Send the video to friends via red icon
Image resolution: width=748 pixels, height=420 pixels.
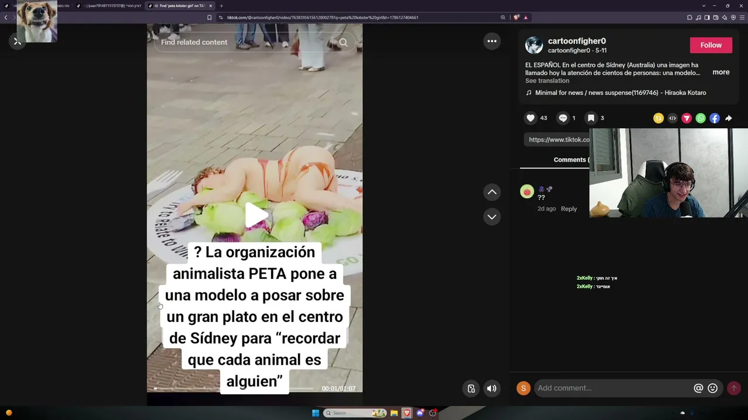[687, 118]
